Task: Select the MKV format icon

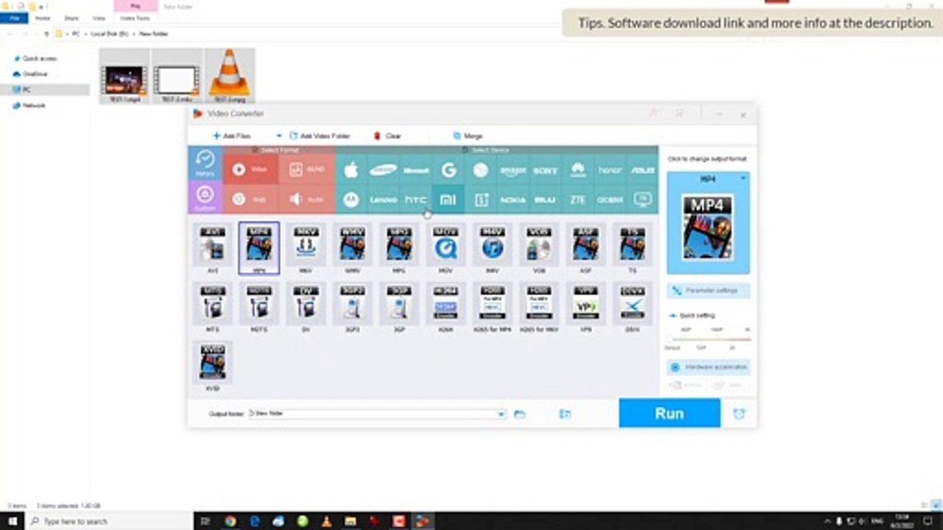Action: [306, 244]
